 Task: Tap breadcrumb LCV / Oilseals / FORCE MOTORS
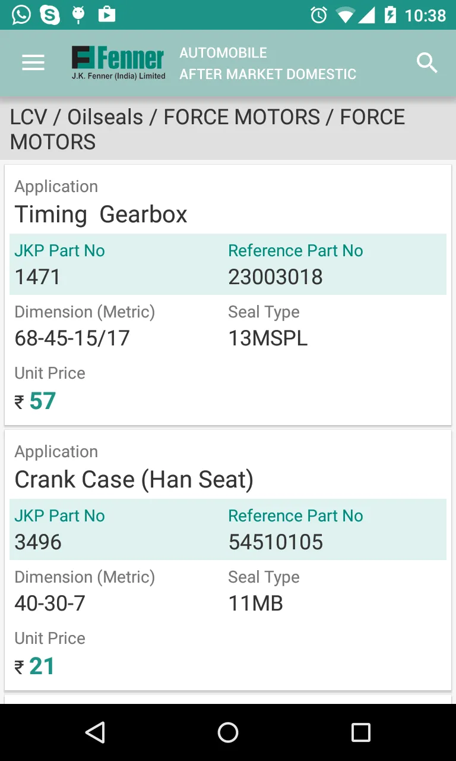(x=207, y=129)
